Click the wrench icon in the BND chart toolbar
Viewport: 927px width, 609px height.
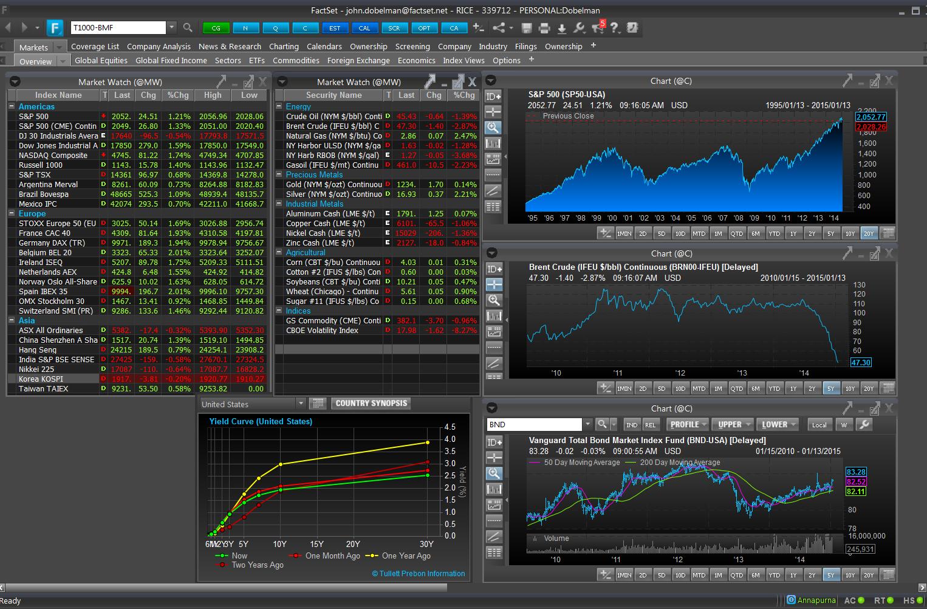tap(864, 424)
